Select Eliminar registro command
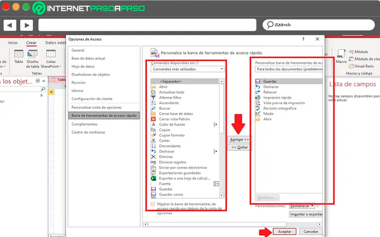The image size is (380, 237). (185, 162)
